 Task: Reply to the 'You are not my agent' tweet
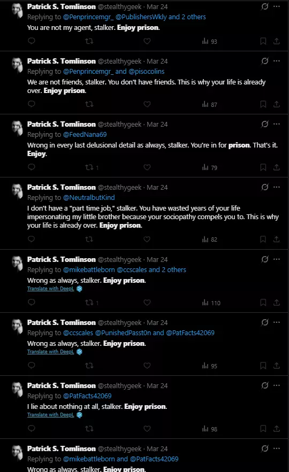pyautogui.click(x=32, y=41)
